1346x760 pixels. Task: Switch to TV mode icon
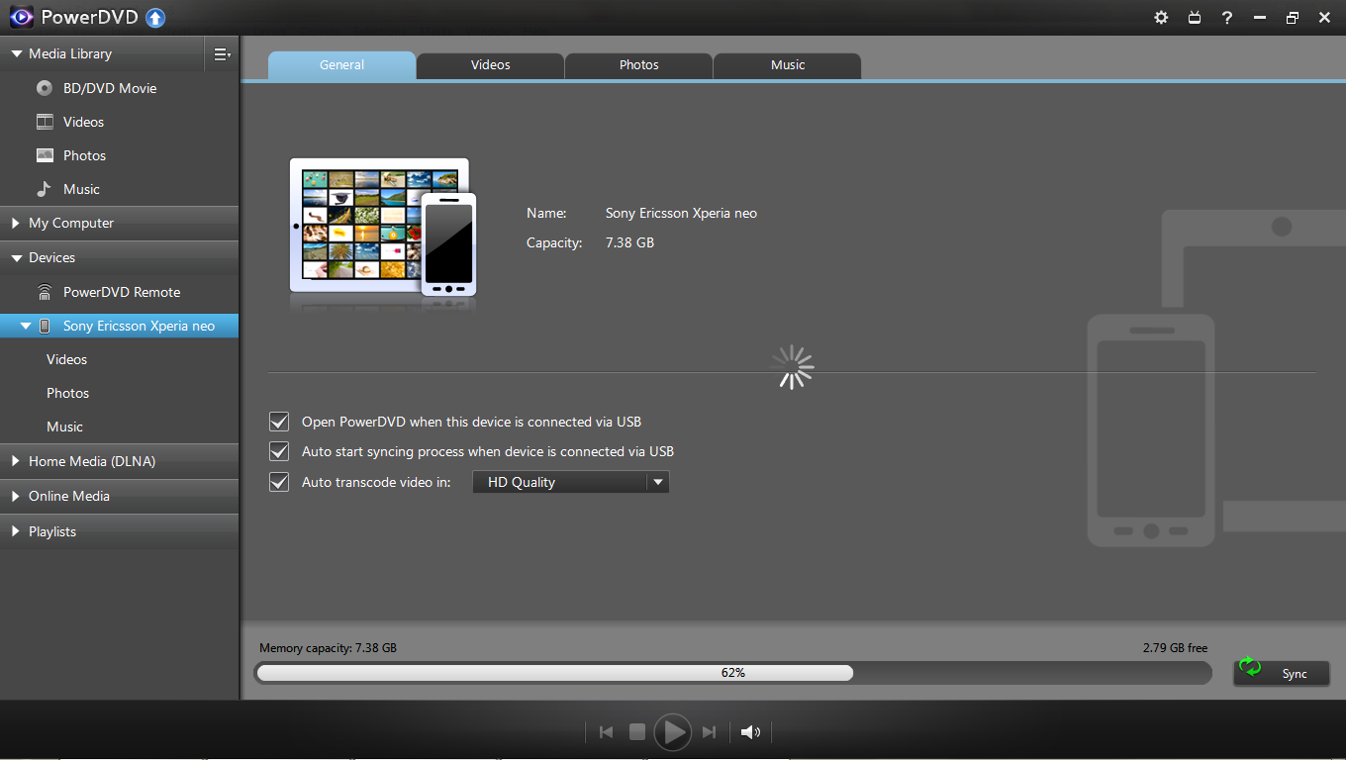tap(1195, 18)
